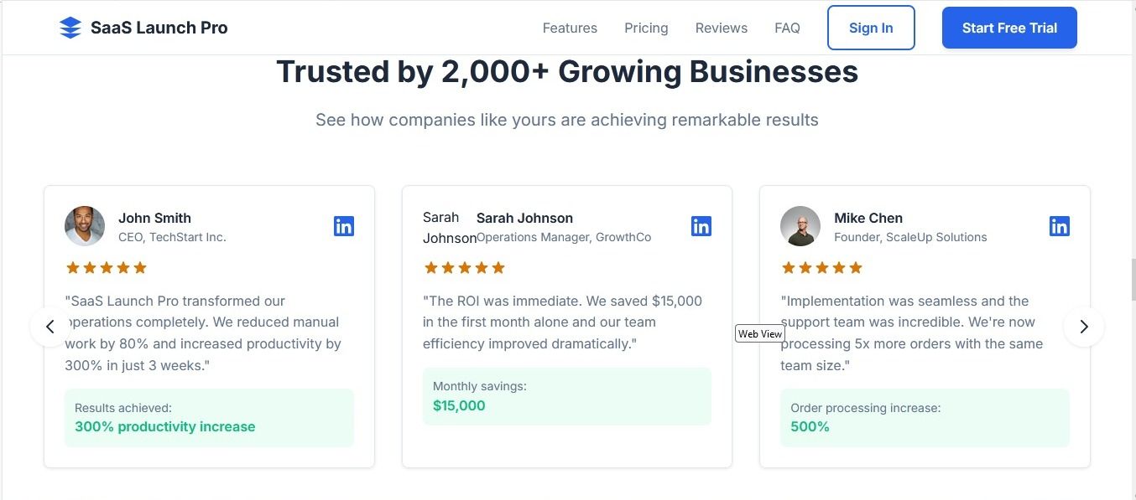
Task: Click the previous testimonial arrow
Action: (x=50, y=327)
